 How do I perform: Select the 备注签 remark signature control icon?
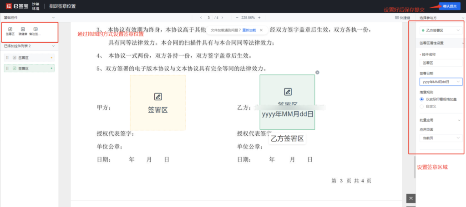(35, 30)
